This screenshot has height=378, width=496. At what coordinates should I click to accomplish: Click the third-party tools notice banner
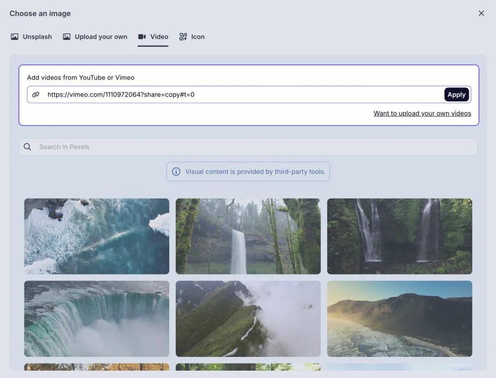point(248,171)
